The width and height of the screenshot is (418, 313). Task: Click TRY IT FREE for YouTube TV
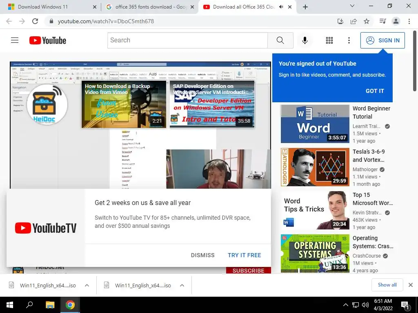pos(244,255)
